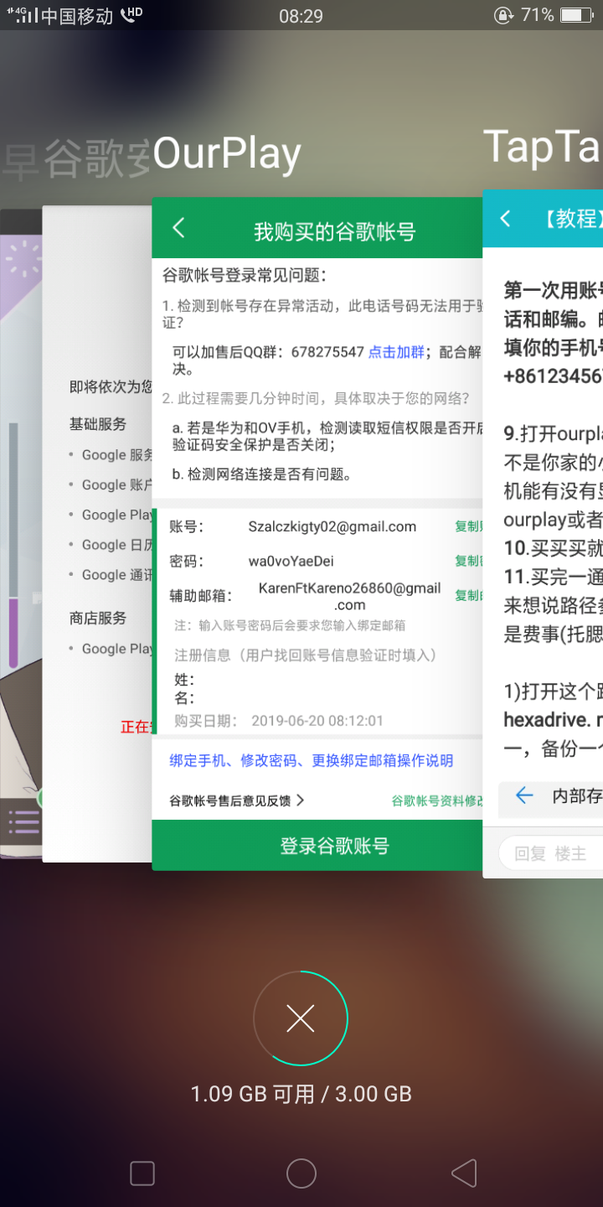
Task: Tap 基础服务 heading in installer card
Action: click(98, 424)
